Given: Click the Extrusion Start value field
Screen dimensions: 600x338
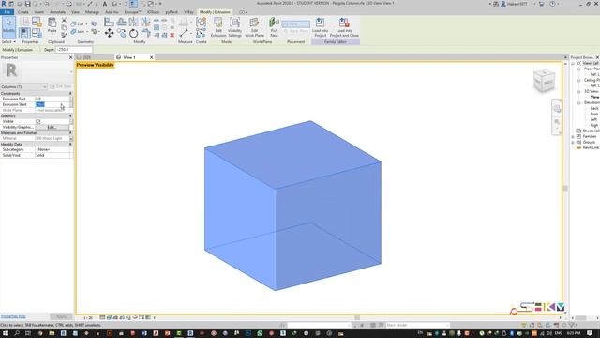Looking at the screenshot, I should click(52, 104).
